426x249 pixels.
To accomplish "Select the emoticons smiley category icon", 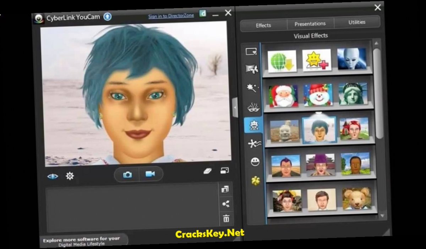I will 255,162.
